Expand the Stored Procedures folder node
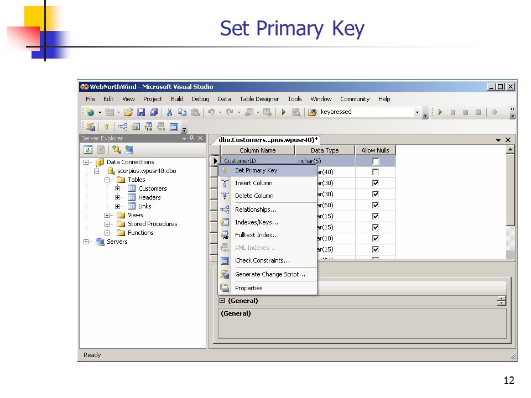The width and height of the screenshot is (531, 398). (107, 224)
